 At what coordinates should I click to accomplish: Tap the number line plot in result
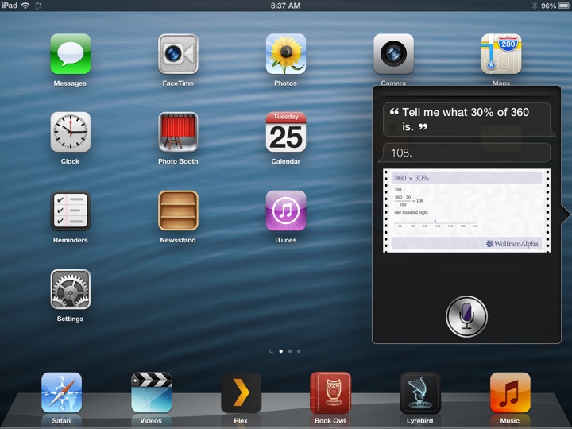[436, 223]
